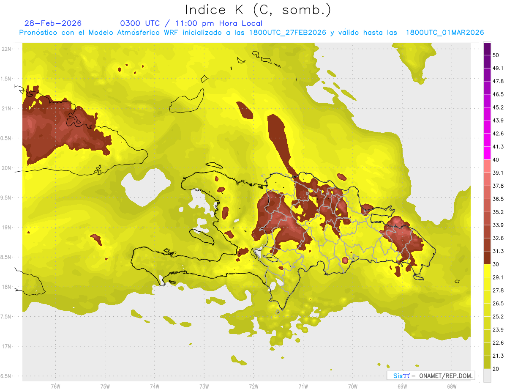The image size is (507, 392).
Task: Click the '19N' latitude axis label
Action: tap(6, 228)
